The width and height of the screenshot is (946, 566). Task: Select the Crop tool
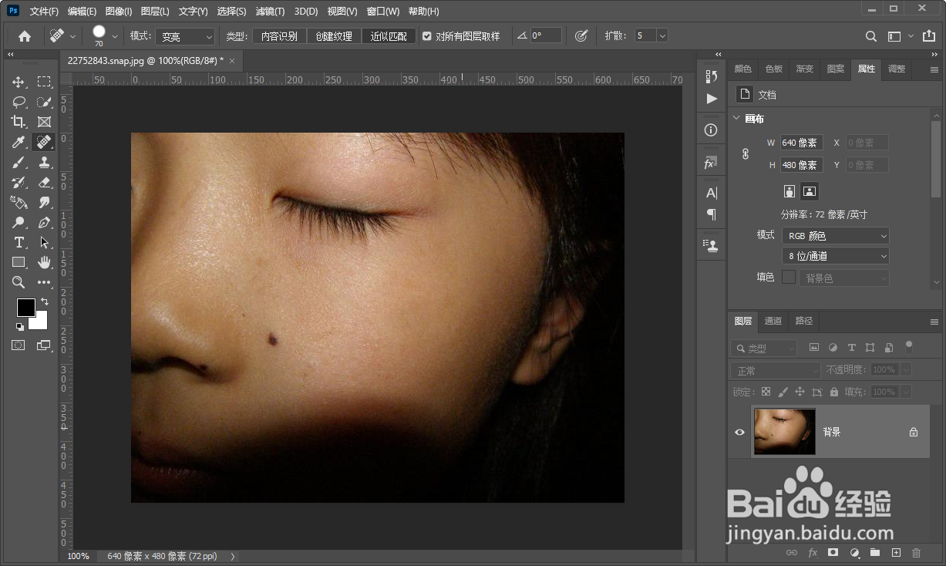coord(19,122)
